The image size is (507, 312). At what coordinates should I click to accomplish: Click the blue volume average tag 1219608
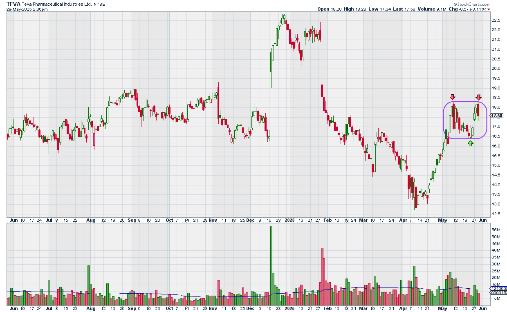coord(499,288)
